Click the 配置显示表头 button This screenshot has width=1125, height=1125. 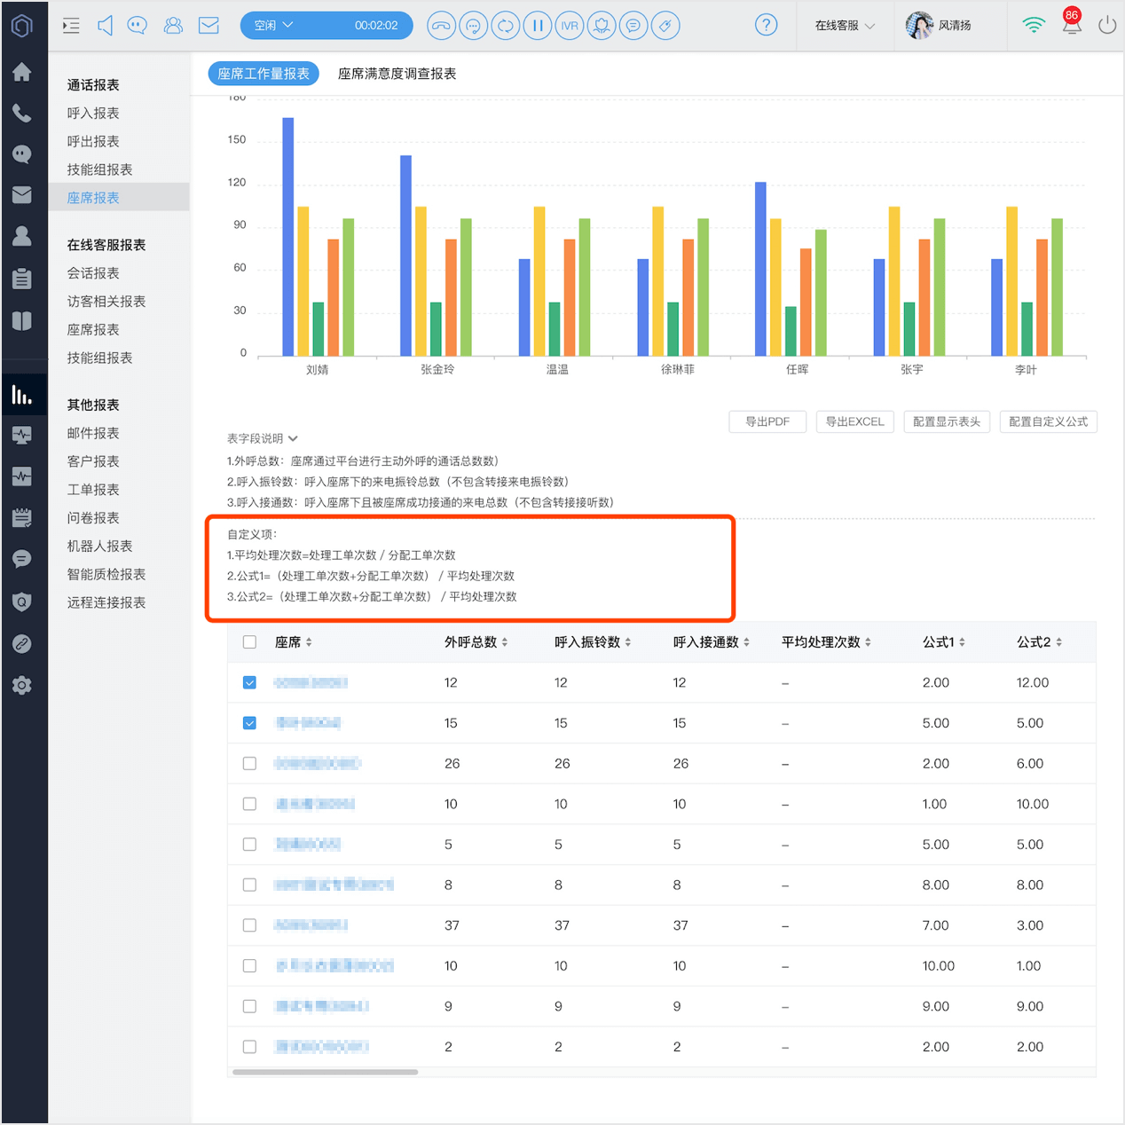(x=947, y=421)
